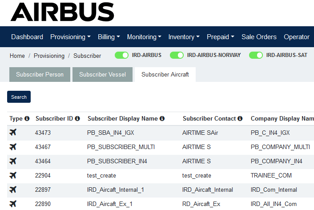The height and width of the screenshot is (210, 314).
Task: Click airplane icon for PB_SUBSCRIBER_MULTI row
Action: click(13, 147)
